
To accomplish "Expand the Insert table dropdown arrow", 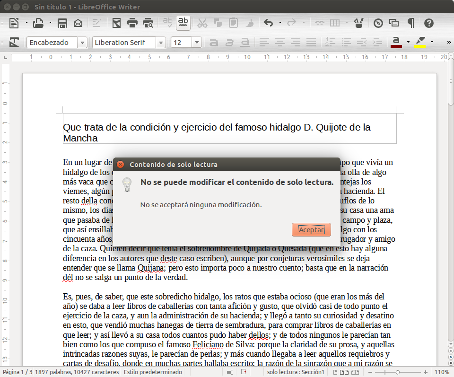I will 347,22.
